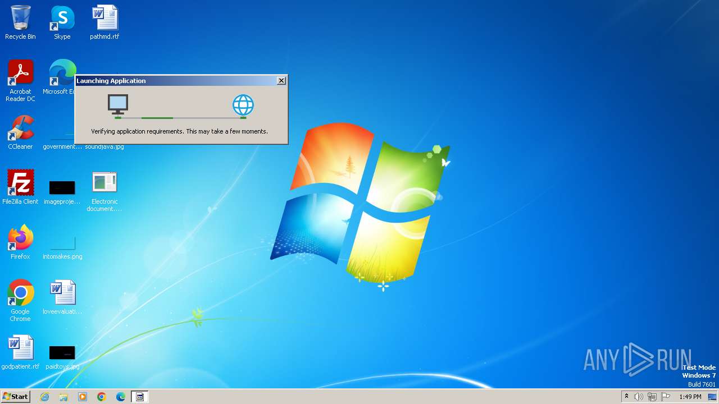Click the 'Verifying application requirements' message

pos(180,131)
